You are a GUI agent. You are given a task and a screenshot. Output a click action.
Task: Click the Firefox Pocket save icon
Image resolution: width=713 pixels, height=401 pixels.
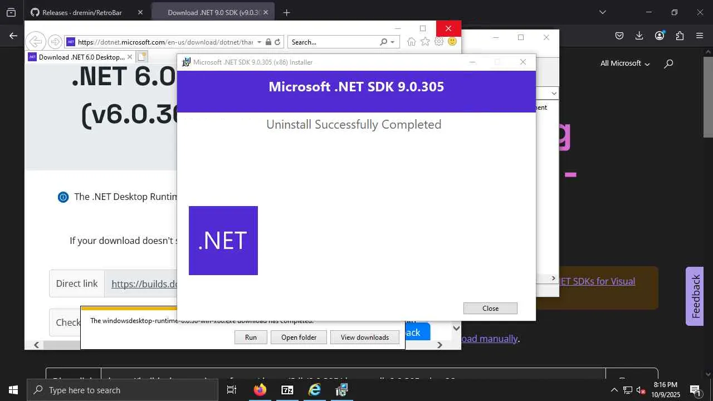tap(619, 36)
